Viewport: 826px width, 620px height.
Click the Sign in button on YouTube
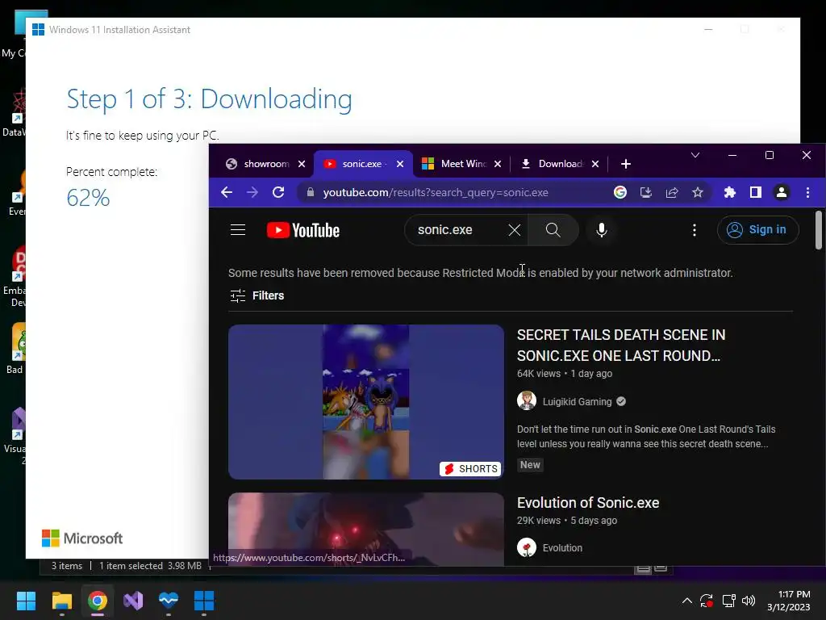[x=757, y=230]
